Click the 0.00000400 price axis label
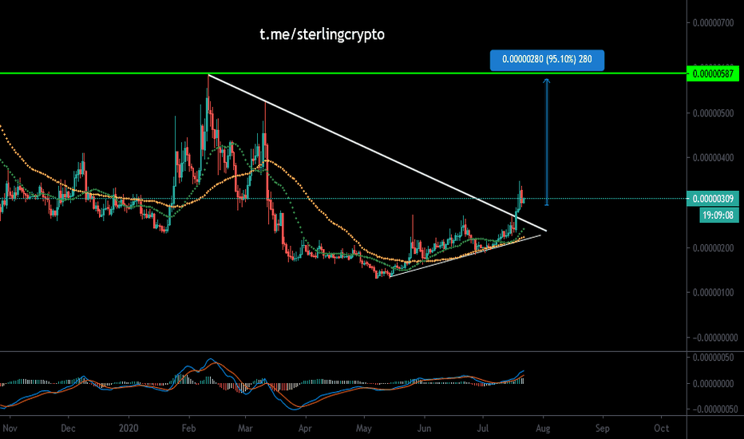744x439 pixels. (713, 157)
